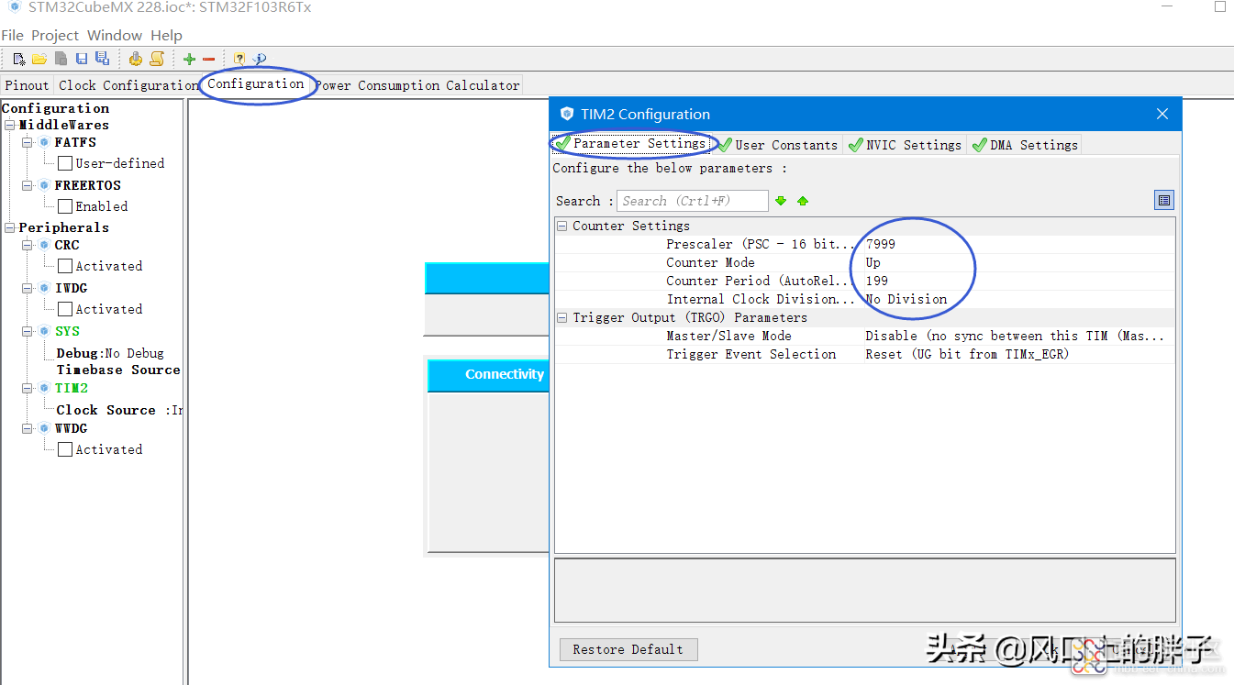1234x685 pixels.
Task: Click the IWDG cube icon
Action: (44, 288)
